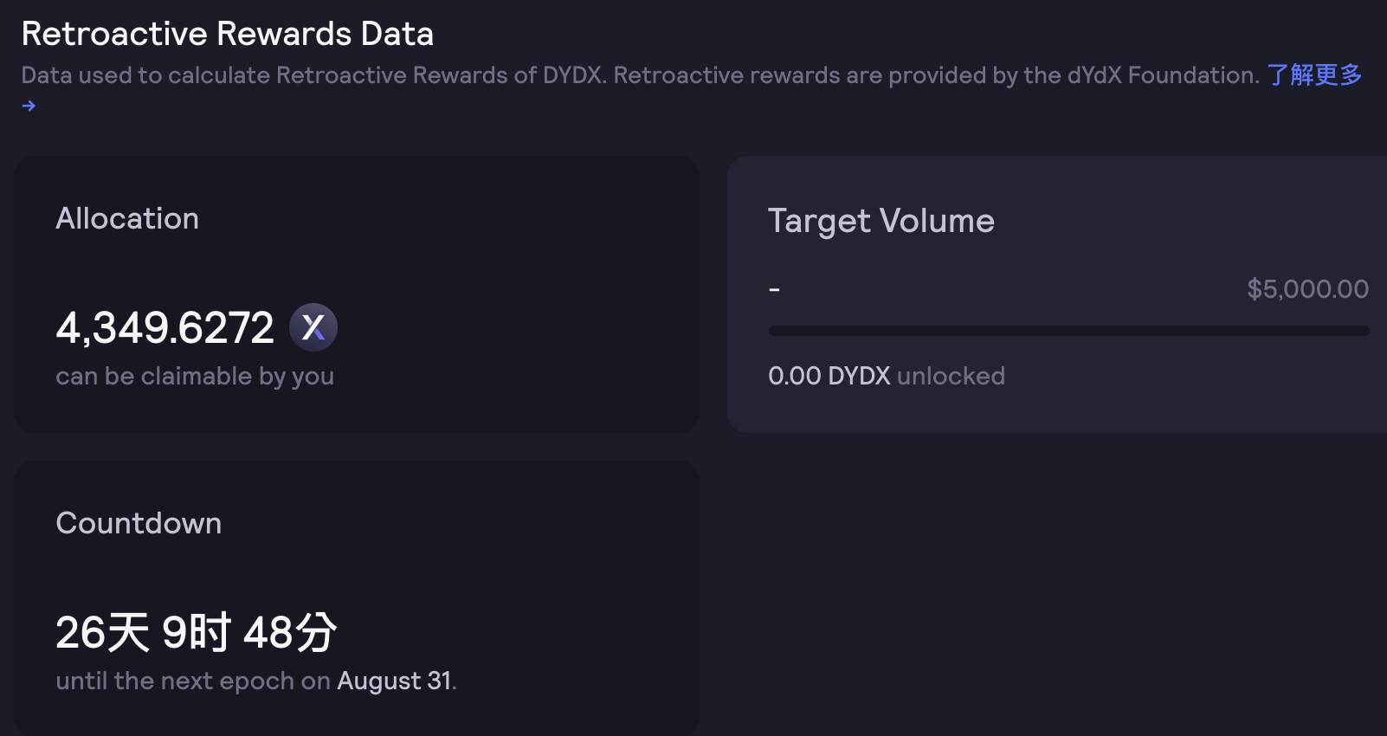Click the Target Volume heading
The width and height of the screenshot is (1387, 736).
pyautogui.click(x=881, y=221)
